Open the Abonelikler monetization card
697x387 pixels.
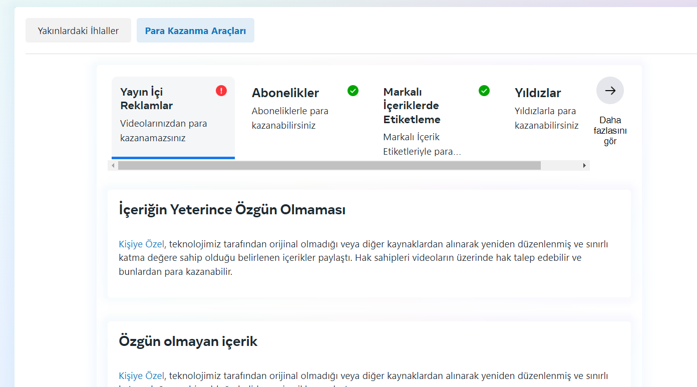pos(305,118)
